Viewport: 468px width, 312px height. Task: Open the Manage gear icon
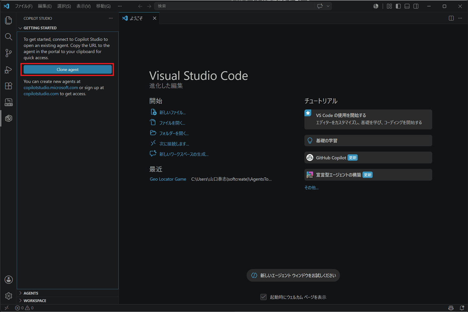pyautogui.click(x=8, y=296)
